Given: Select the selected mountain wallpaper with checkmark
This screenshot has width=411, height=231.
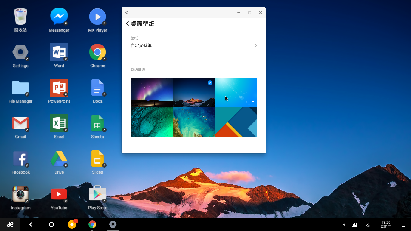Looking at the screenshot, I should point(194,93).
